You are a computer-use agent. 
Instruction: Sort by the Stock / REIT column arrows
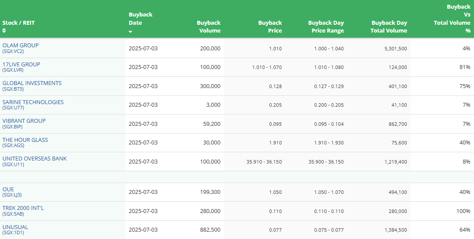4,30
